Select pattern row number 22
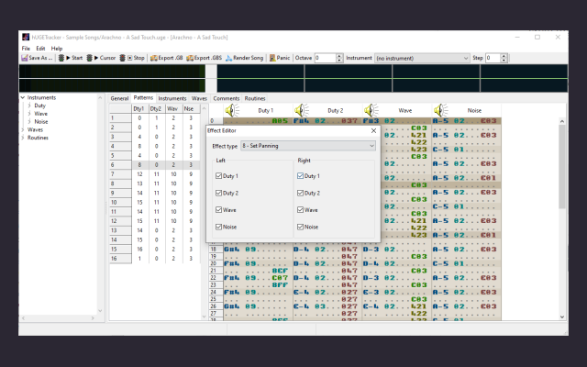587x367 pixels. (216, 278)
